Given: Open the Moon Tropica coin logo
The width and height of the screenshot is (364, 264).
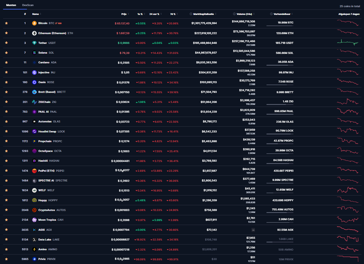Looking at the screenshot, I should [34, 220].
